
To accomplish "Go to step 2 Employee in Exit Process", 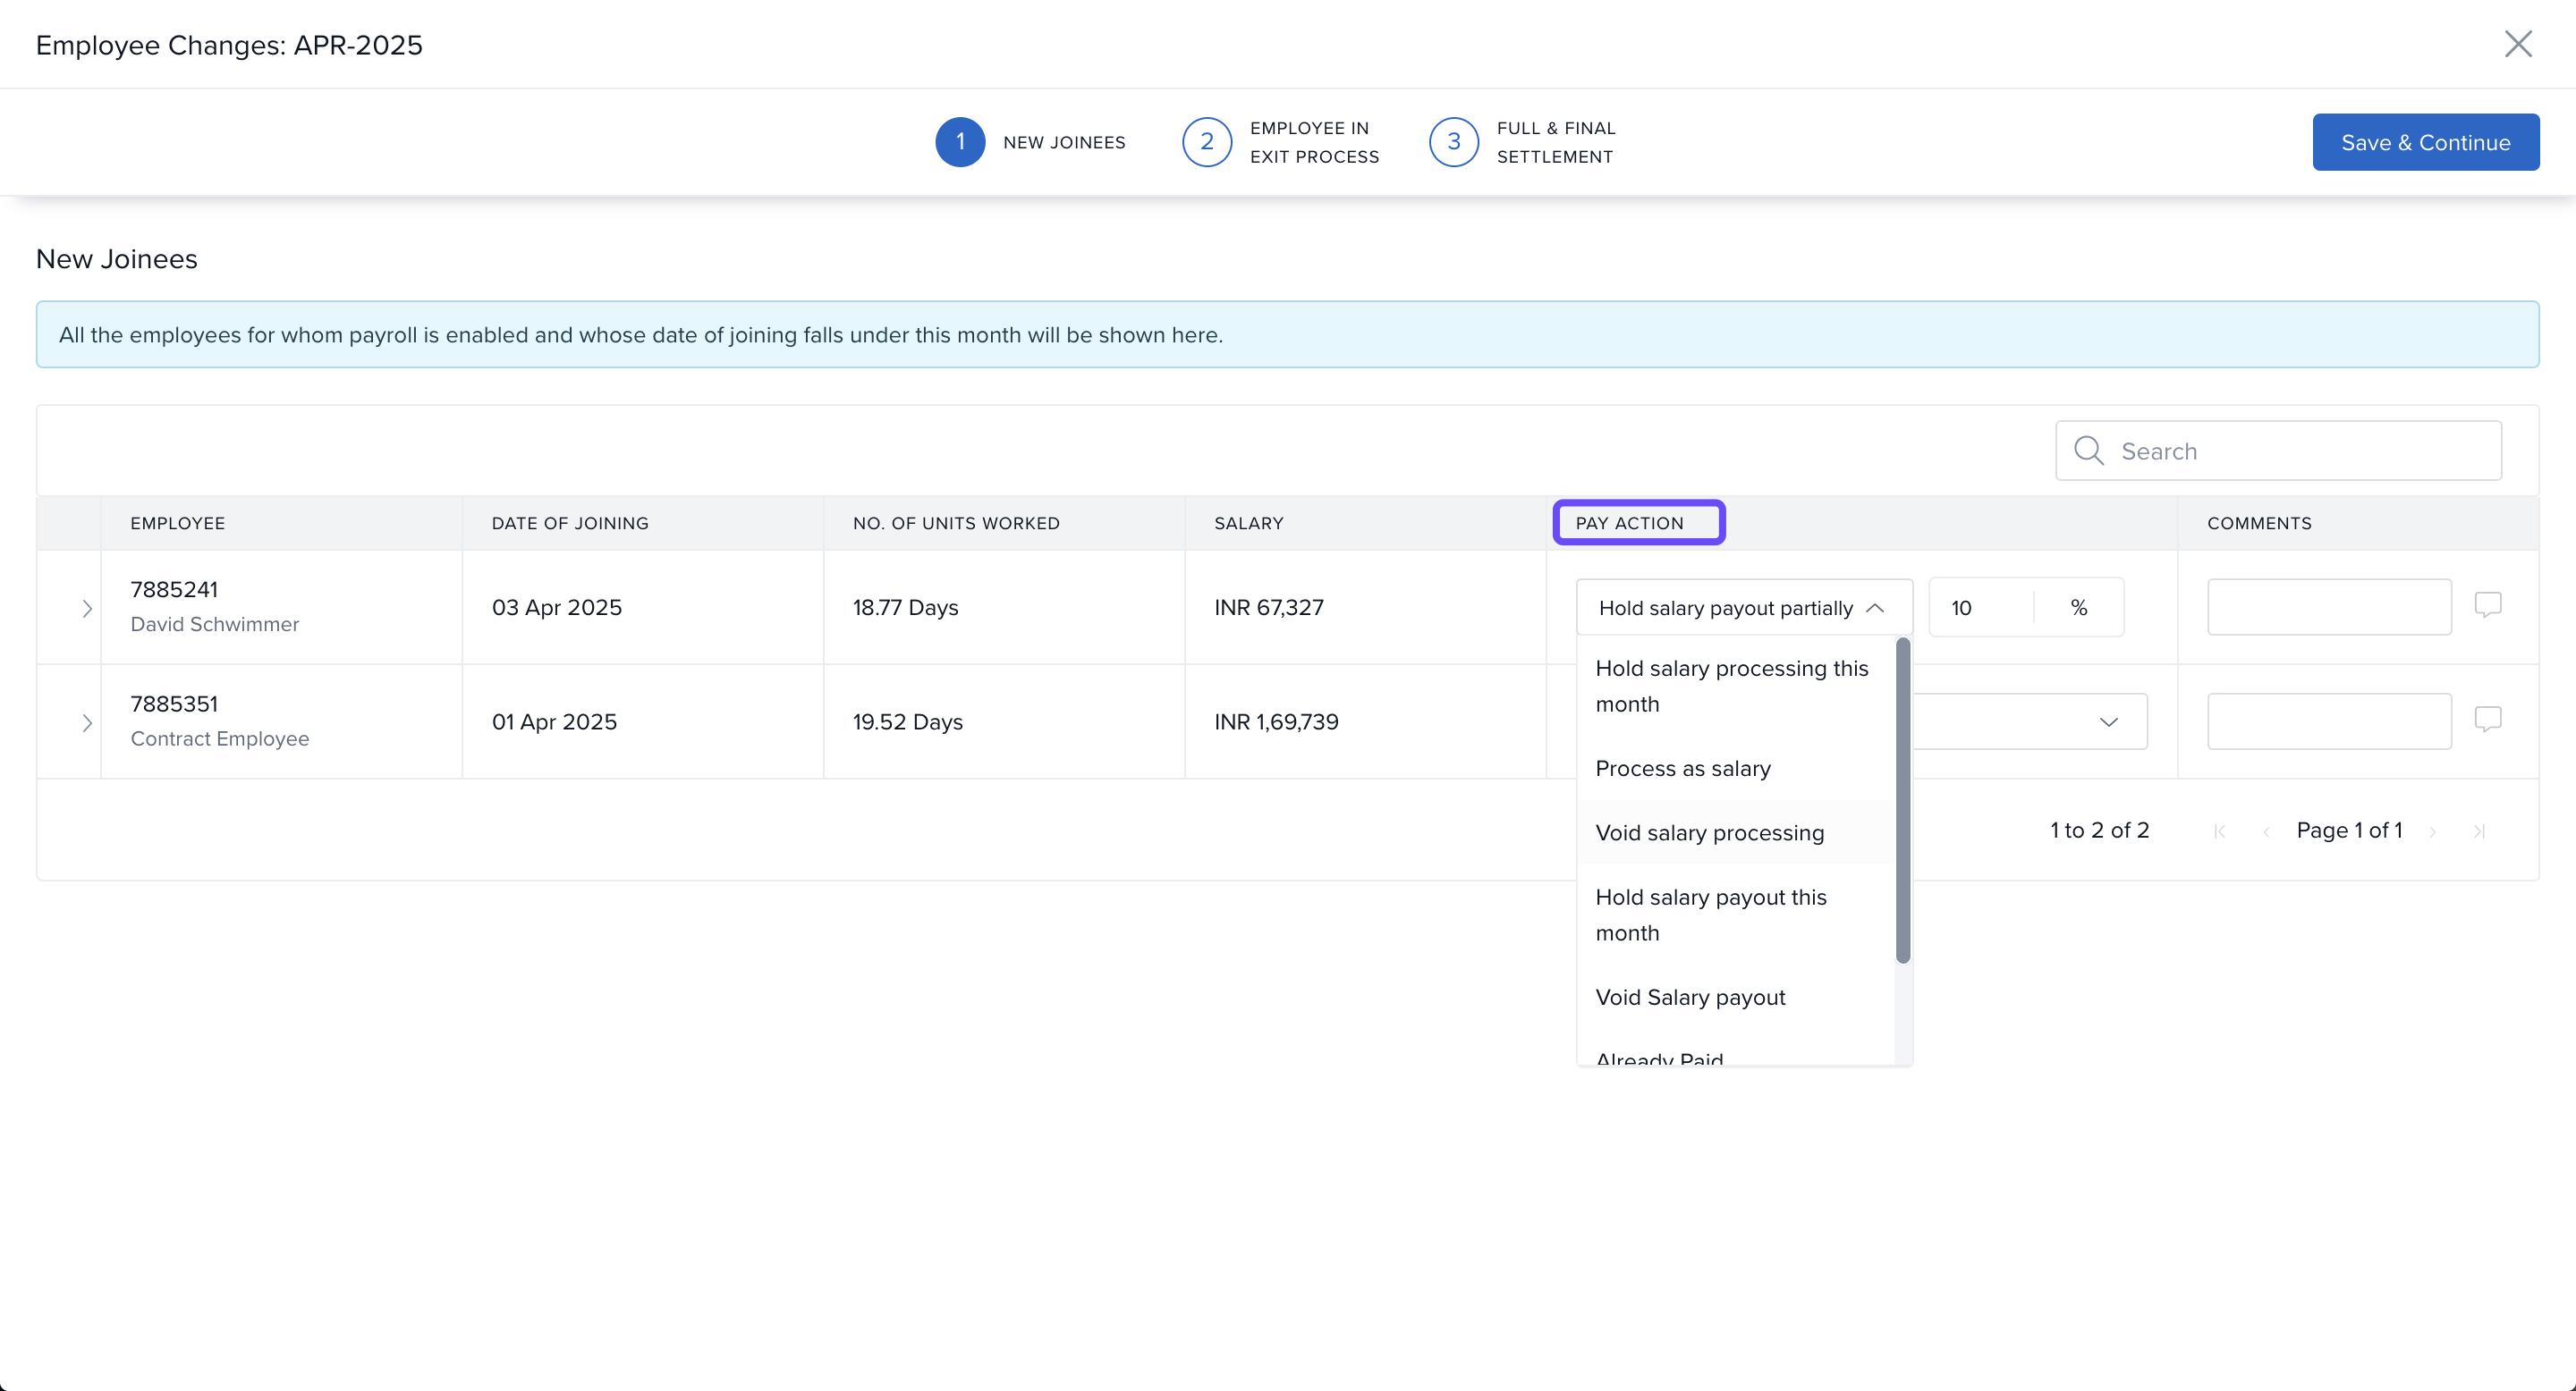I will 1207,142.
